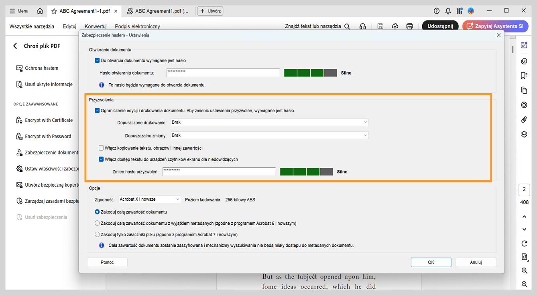Open Zgodność Acrobat X i nowsze dropdown

(150, 199)
